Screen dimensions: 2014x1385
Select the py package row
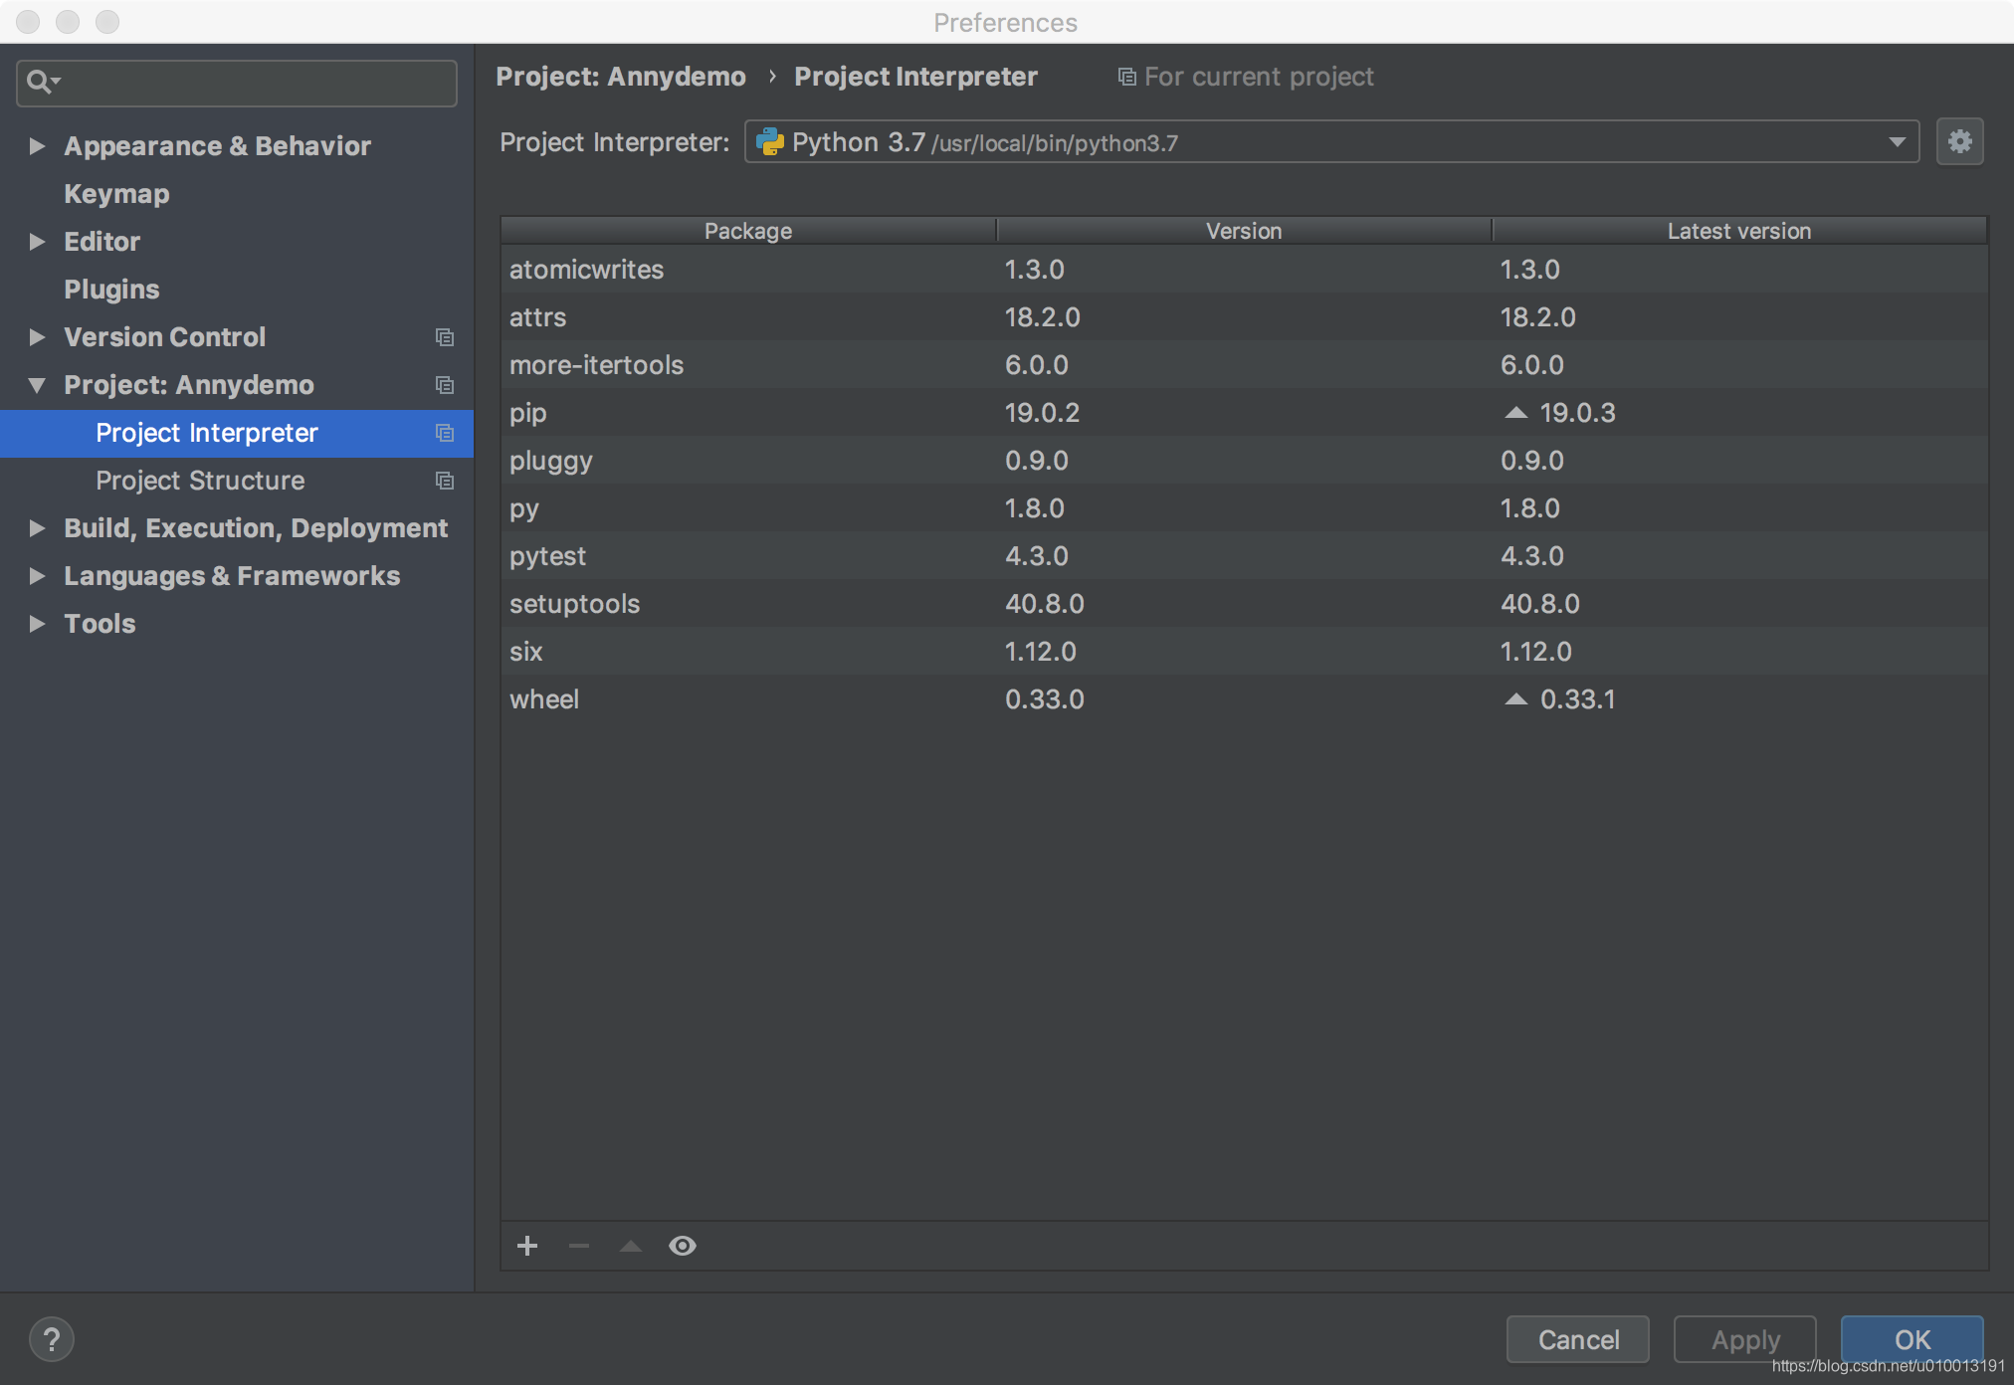click(x=1244, y=508)
